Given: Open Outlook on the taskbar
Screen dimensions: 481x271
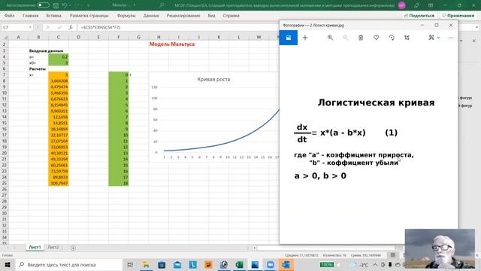Looking at the screenshot, I should (x=286, y=264).
